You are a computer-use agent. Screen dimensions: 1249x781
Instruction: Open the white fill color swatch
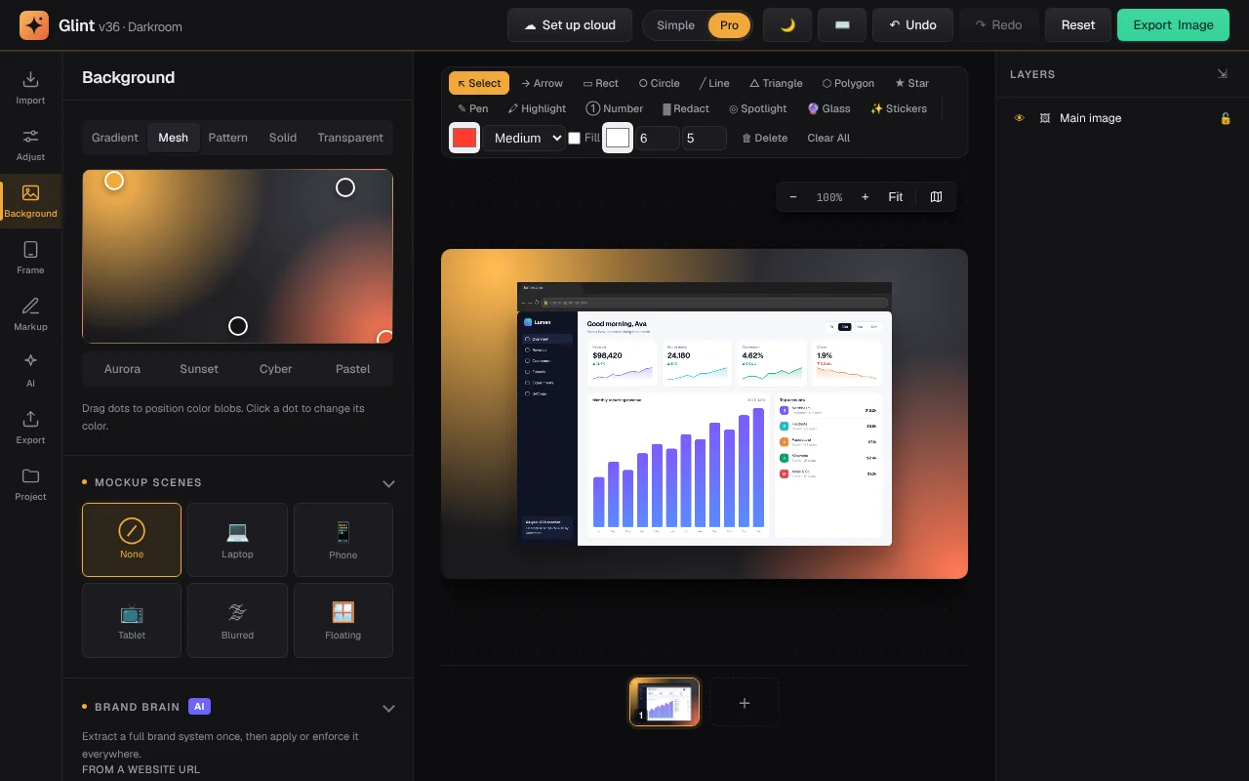click(618, 138)
